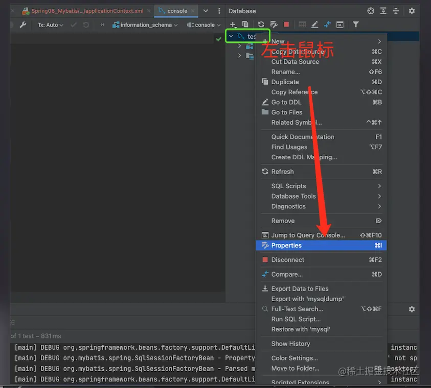The image size is (431, 388).
Task: Open the console session dropdown
Action: pyautogui.click(x=204, y=25)
